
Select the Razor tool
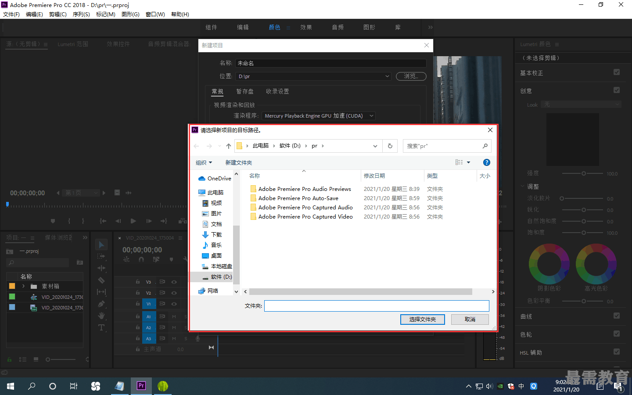(101, 280)
